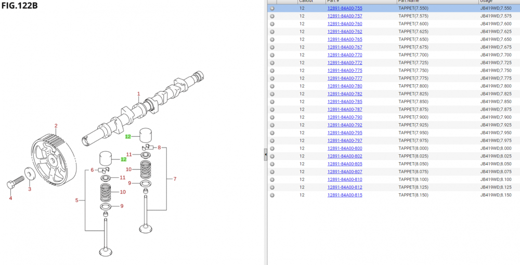Click add icon for TAPPET(7.800) row

point(272,86)
